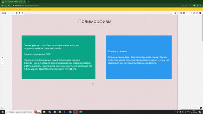Close the Java core browser tab
Image resolution: width=203 pixels, height=114 pixels.
(24, 2)
